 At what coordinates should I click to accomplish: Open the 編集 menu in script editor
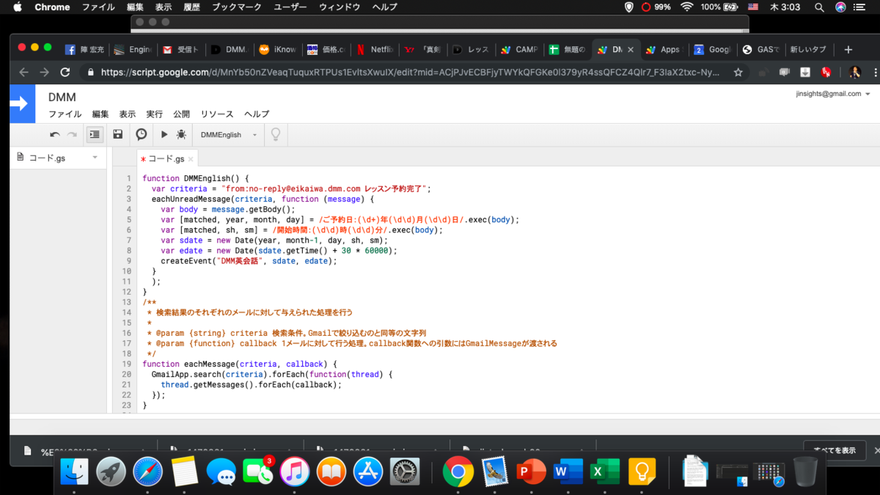(100, 114)
